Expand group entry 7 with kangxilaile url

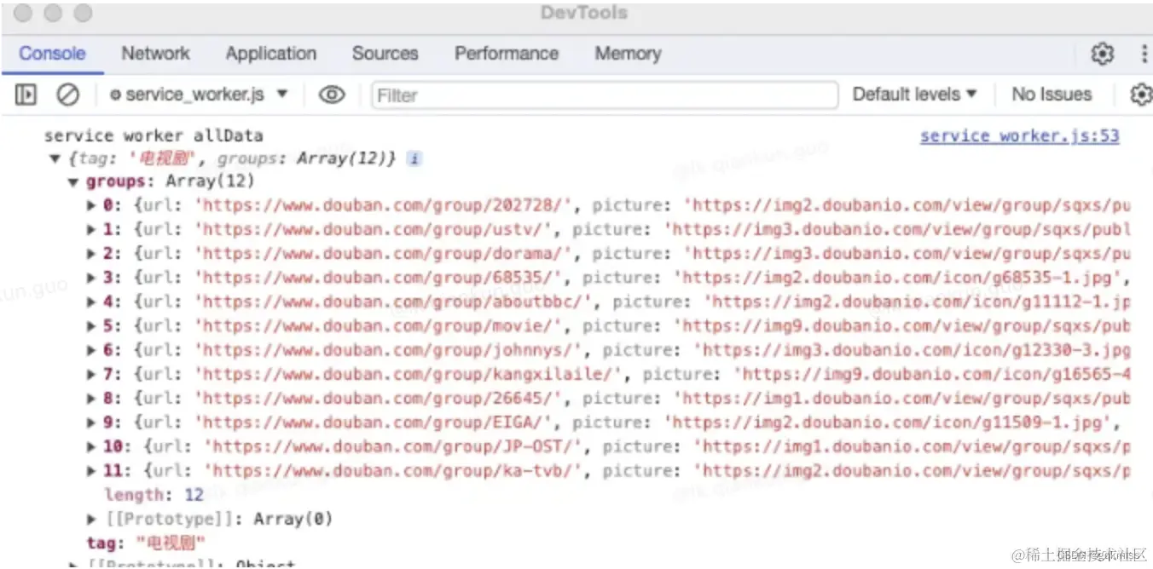tap(91, 374)
